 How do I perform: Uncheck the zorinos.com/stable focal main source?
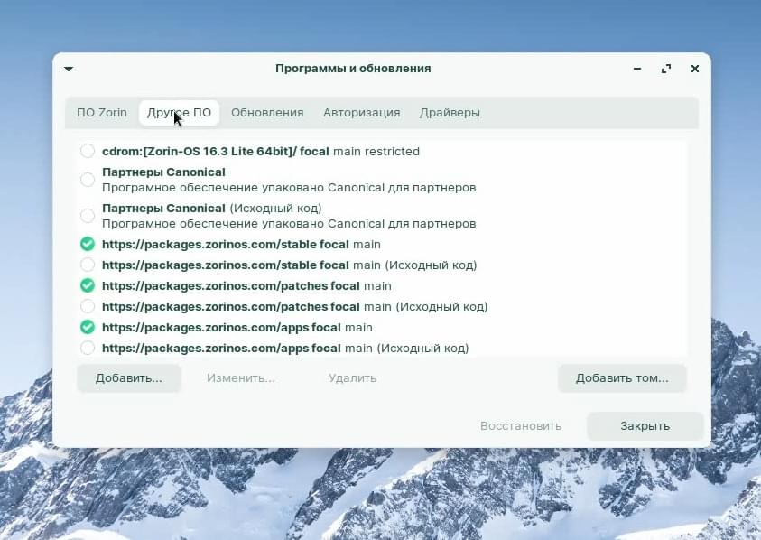point(88,244)
